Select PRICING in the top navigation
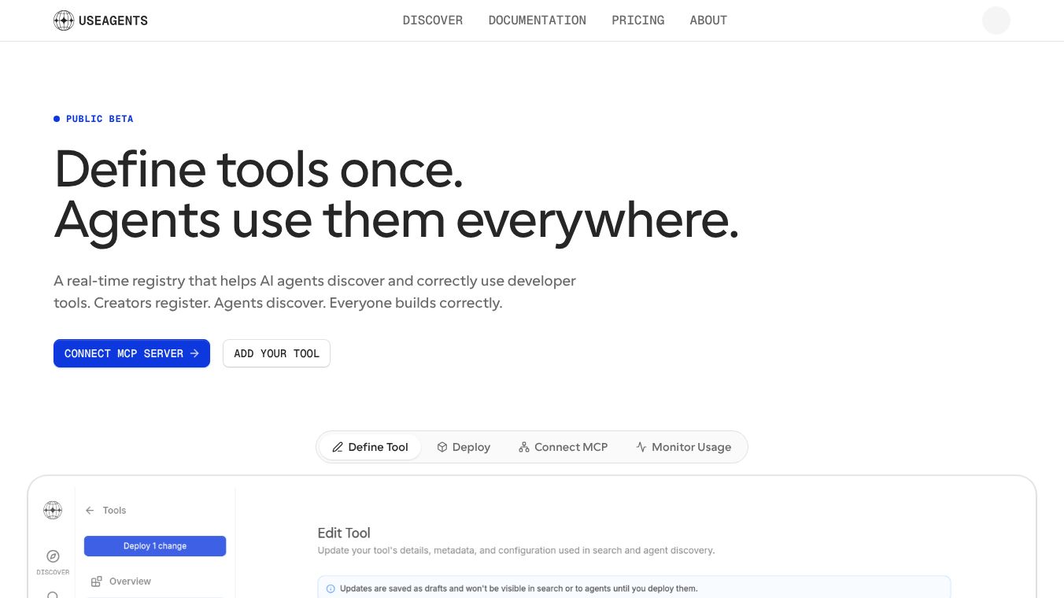The width and height of the screenshot is (1064, 598). (638, 20)
